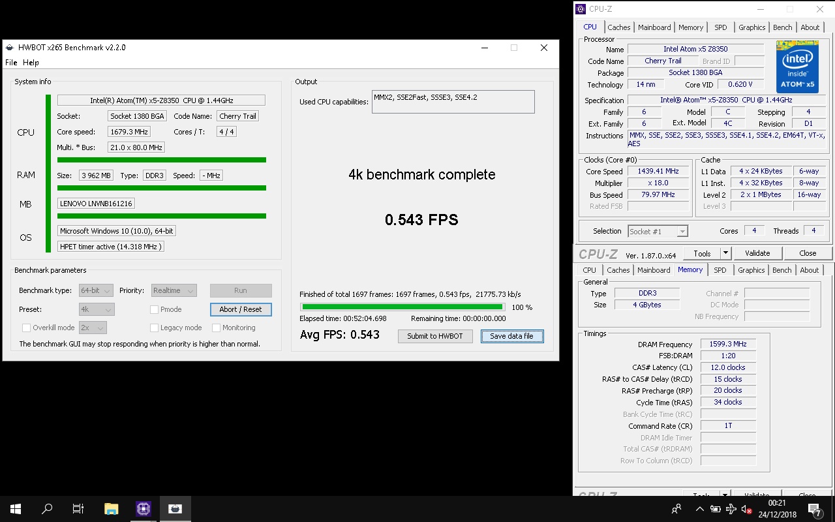Expand Tools dropdown arrow in CPU-Z
This screenshot has width=835, height=522.
725,253
